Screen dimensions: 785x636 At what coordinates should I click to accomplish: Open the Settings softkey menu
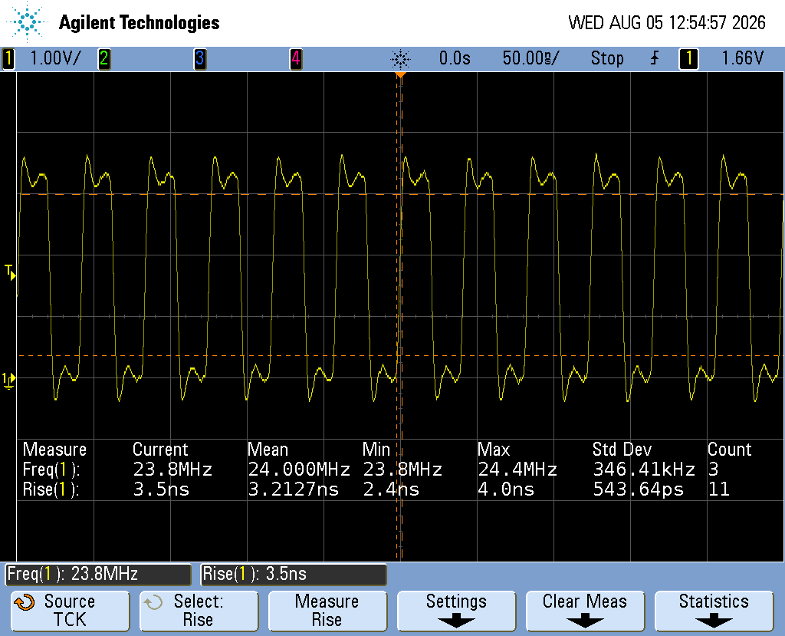[x=456, y=611]
